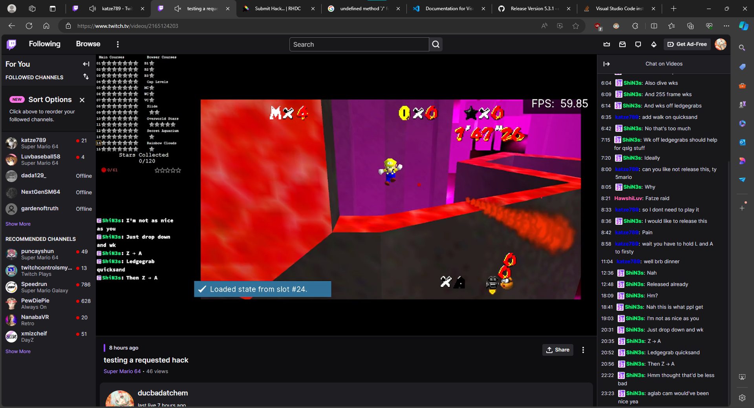Open Outlook from the Edge sidebar
Image resolution: width=754 pixels, height=408 pixels.
743,142
